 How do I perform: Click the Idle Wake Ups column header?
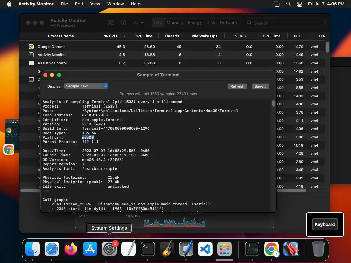204,36
